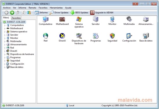This screenshot has height=109, width=159.
Task: Open Driver Updates from the toolbar
Action: [59, 13]
